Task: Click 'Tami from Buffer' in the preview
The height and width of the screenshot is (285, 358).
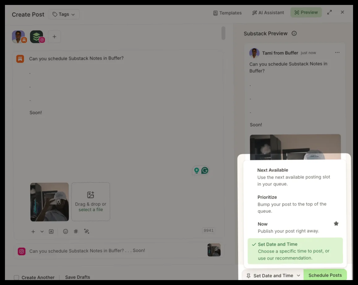Action: click(280, 53)
